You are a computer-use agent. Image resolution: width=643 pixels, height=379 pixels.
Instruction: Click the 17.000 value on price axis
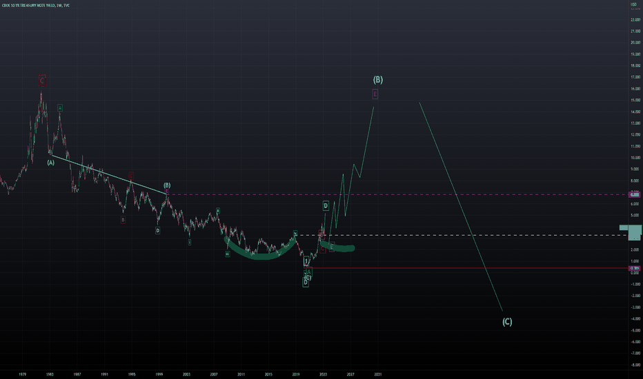(635, 77)
